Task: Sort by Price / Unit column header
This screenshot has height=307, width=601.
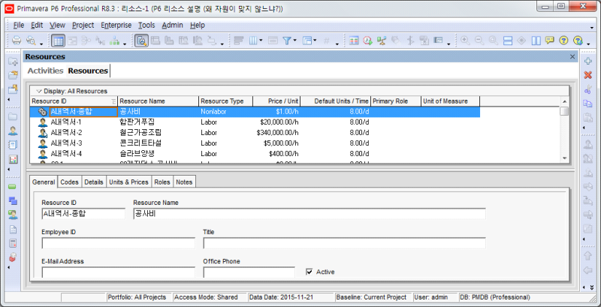Action: tap(276, 101)
